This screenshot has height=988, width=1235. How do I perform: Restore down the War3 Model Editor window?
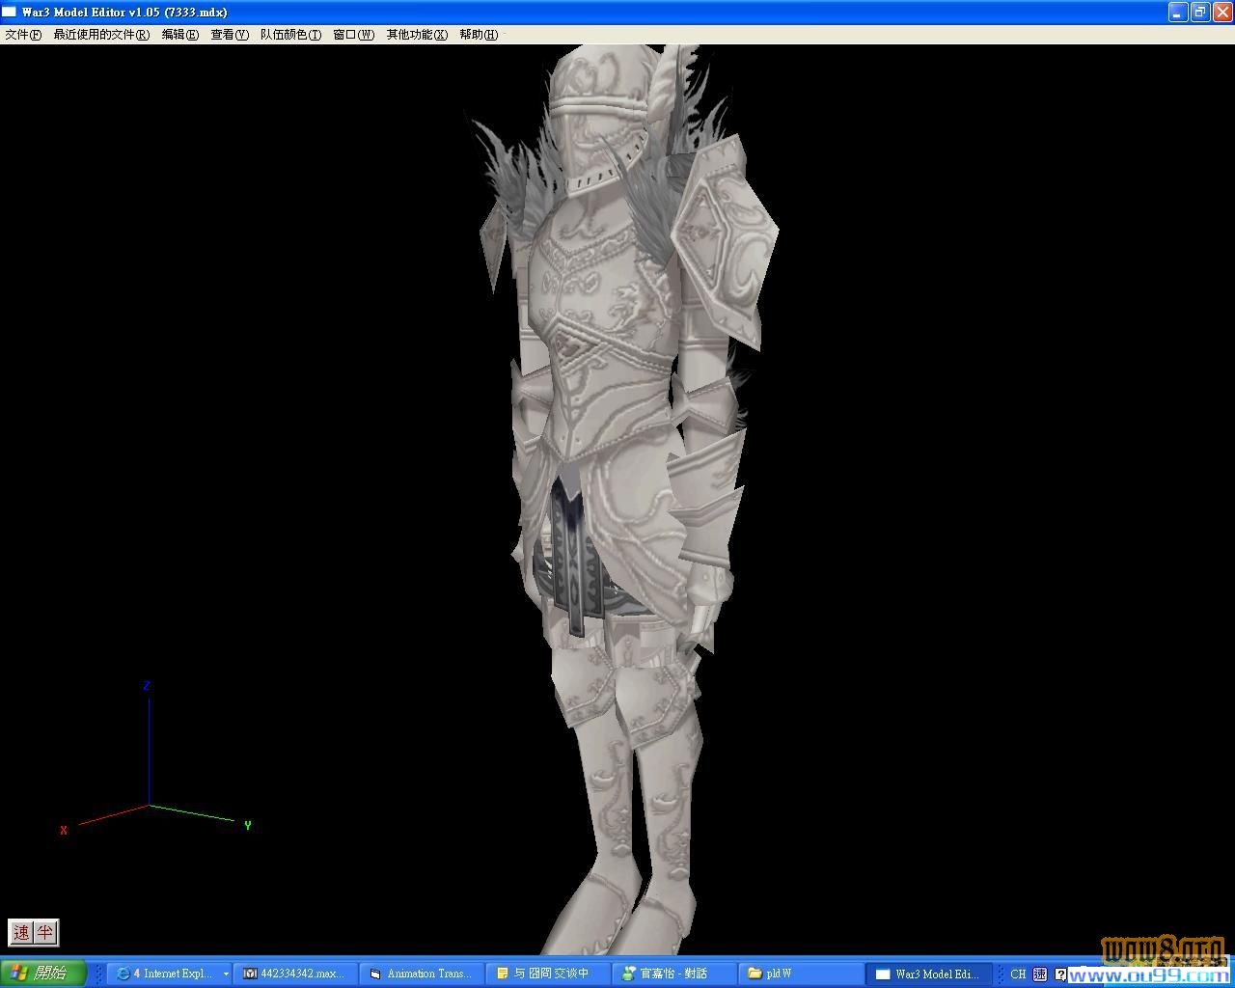pyautogui.click(x=1200, y=12)
